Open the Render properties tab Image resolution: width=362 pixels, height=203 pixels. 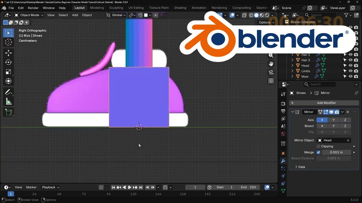tap(283, 103)
